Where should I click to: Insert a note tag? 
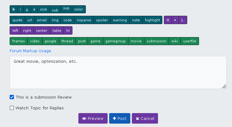(136, 20)
